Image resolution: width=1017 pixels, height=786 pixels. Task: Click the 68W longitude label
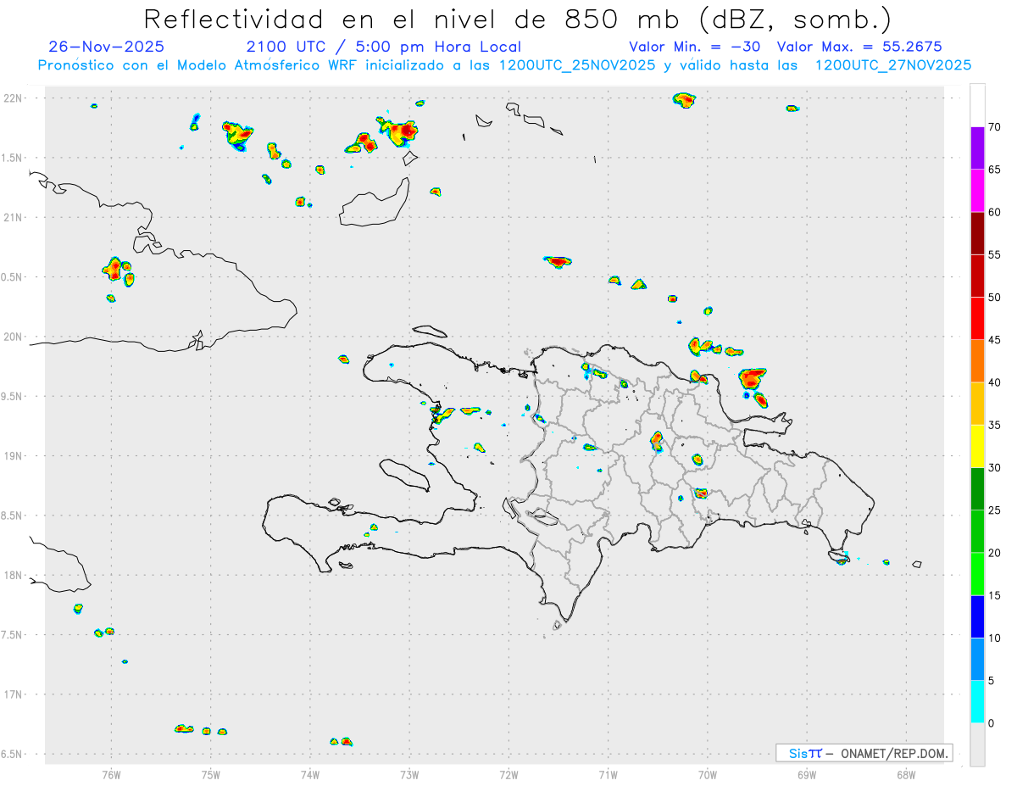(906, 774)
